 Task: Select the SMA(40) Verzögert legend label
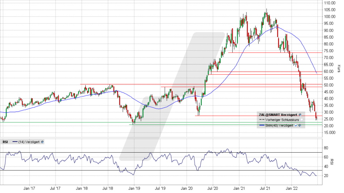click(279, 125)
